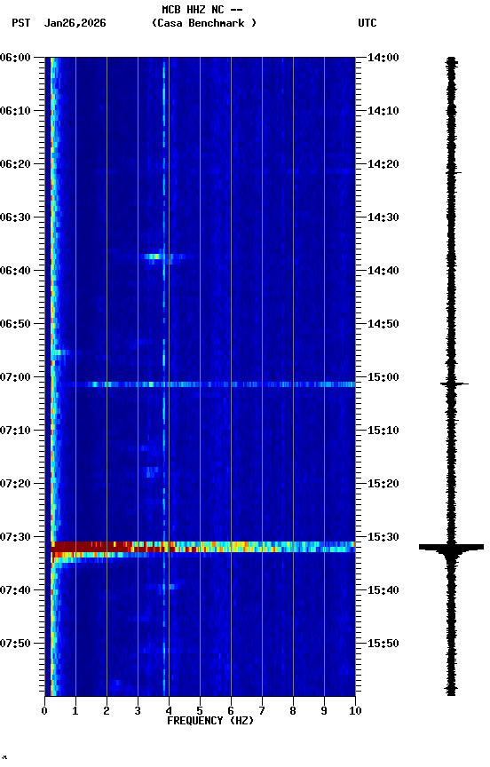The height and width of the screenshot is (767, 490).
Task: Click the 0 Hz frequency axis label
Action: coord(44,711)
